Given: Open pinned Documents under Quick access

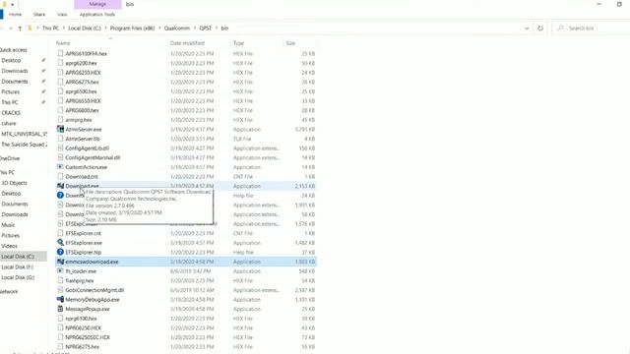Looking at the screenshot, I should click(x=15, y=82).
